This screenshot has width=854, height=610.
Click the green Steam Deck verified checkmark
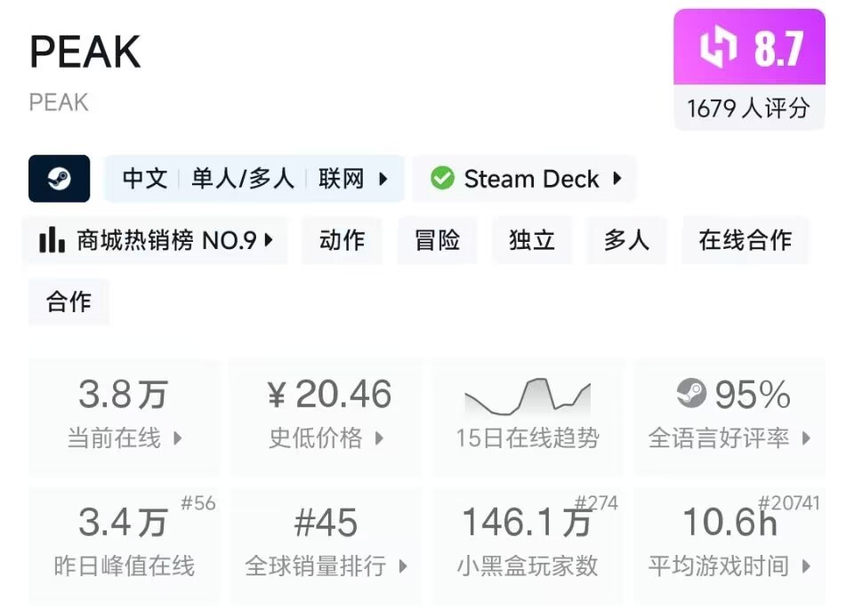click(x=442, y=179)
